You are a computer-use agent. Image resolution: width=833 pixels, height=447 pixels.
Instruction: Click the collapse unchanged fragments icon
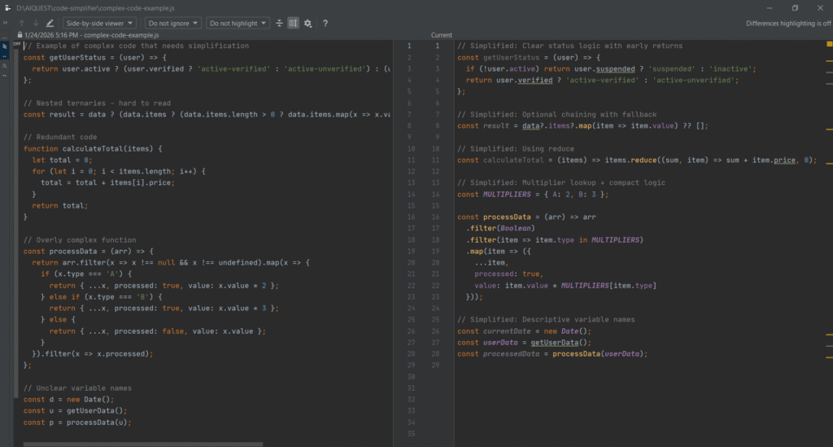[279, 24]
